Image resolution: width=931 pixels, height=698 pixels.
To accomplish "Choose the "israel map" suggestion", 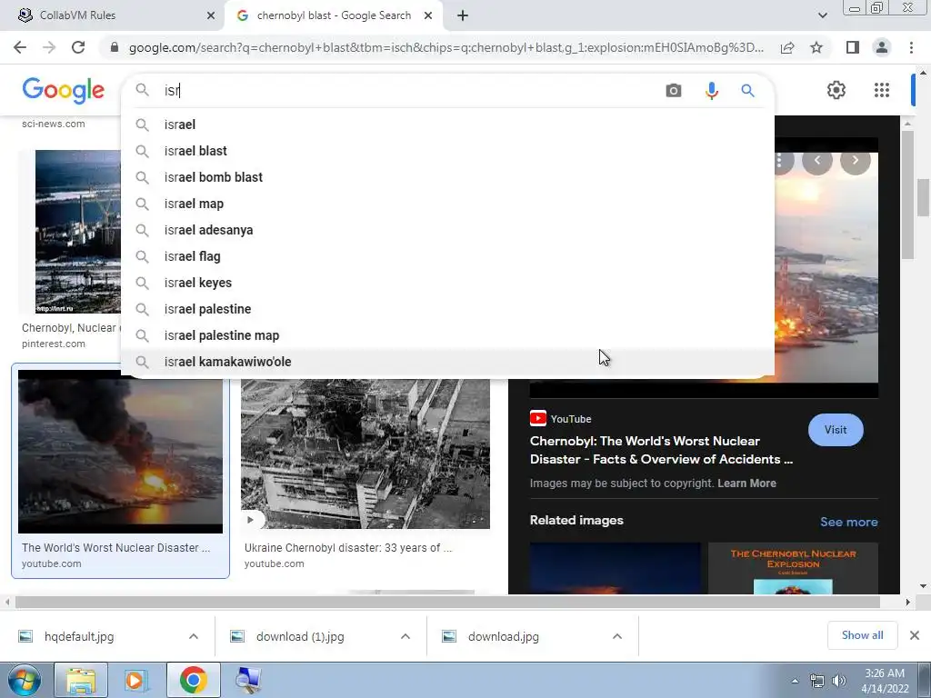I will click(447, 204).
